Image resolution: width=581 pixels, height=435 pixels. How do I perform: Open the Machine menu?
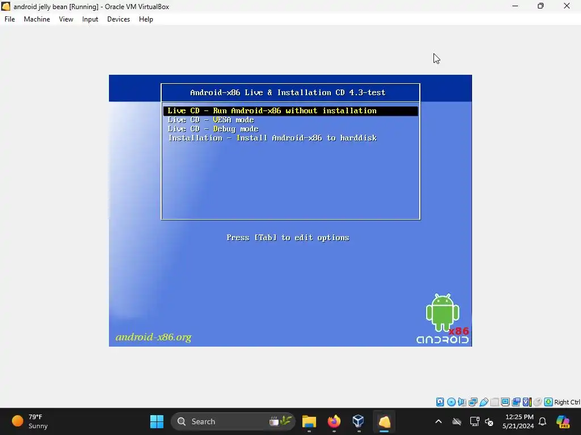pyautogui.click(x=37, y=19)
